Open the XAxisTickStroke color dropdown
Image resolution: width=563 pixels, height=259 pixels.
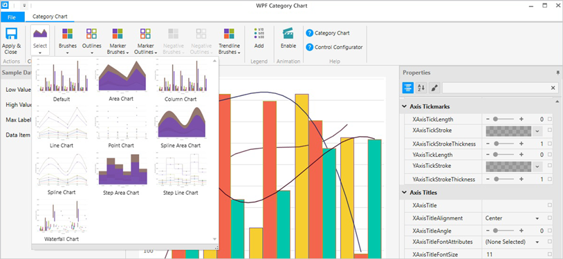537,131
